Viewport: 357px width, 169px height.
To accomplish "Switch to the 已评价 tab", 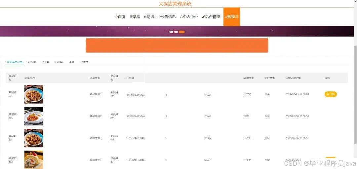I will click(x=32, y=62).
